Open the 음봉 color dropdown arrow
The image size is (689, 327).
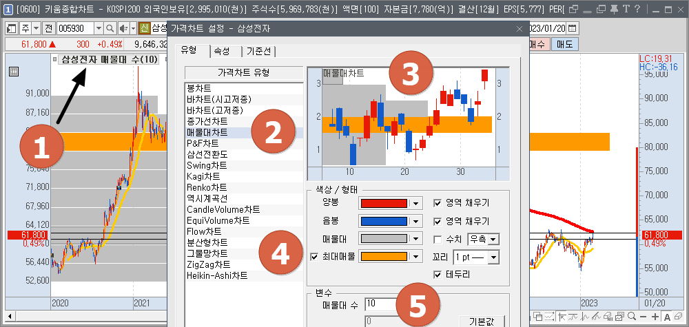pos(416,221)
